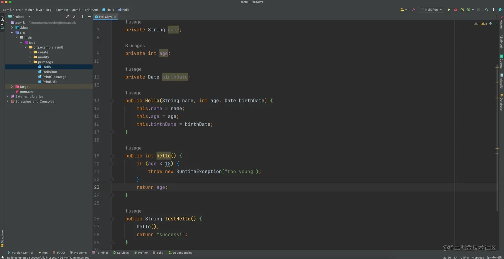The width and height of the screenshot is (504, 259).
Task: Open the Terminal tool window
Action: [100, 253]
